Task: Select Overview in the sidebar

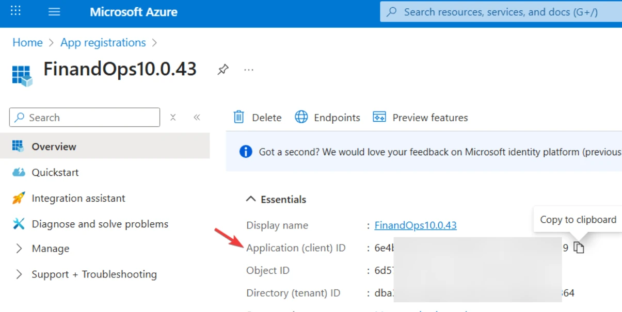Action: tap(105, 146)
